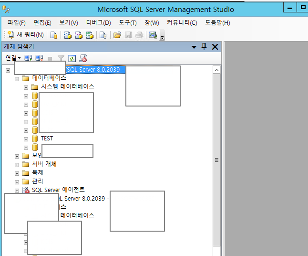
Task: Expand the 서버 개체 folder
Action: pos(17,165)
